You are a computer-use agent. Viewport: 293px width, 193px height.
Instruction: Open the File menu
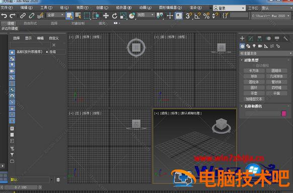point(7,8)
